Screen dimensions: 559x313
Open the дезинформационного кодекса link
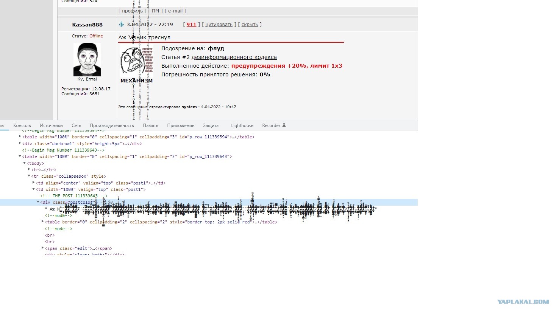pyautogui.click(x=234, y=57)
